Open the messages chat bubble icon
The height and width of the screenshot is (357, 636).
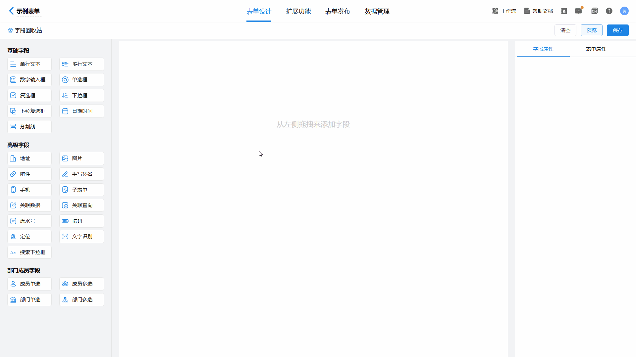click(x=578, y=11)
